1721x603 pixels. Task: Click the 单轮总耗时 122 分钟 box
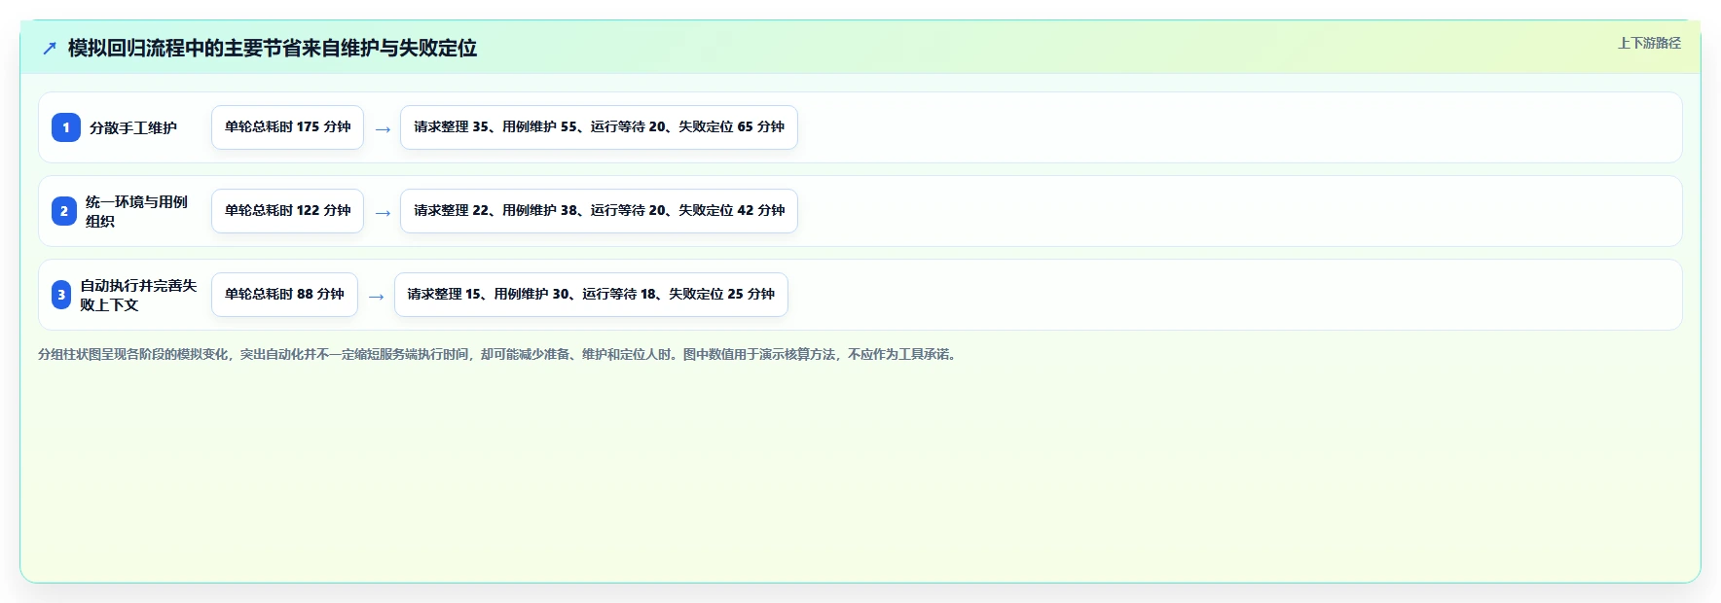coord(287,211)
